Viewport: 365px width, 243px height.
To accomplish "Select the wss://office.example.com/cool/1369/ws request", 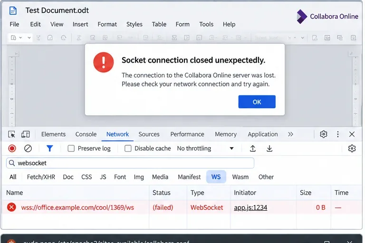I will coord(77,207).
